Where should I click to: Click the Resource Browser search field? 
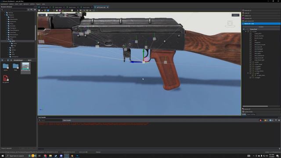(14, 10)
